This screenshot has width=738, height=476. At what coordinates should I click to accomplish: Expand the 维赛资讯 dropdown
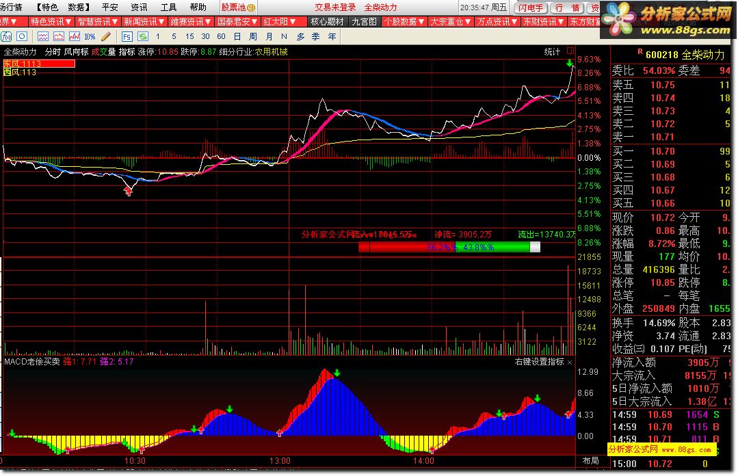(191, 22)
